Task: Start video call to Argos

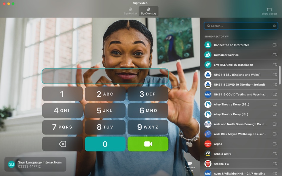Action: (x=275, y=144)
